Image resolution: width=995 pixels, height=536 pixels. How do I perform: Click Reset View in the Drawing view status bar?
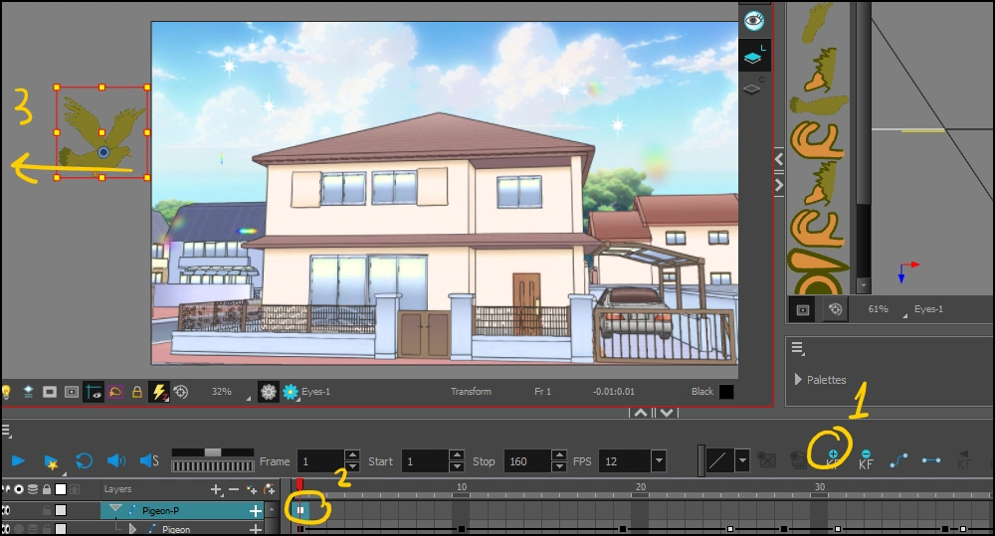click(x=835, y=309)
